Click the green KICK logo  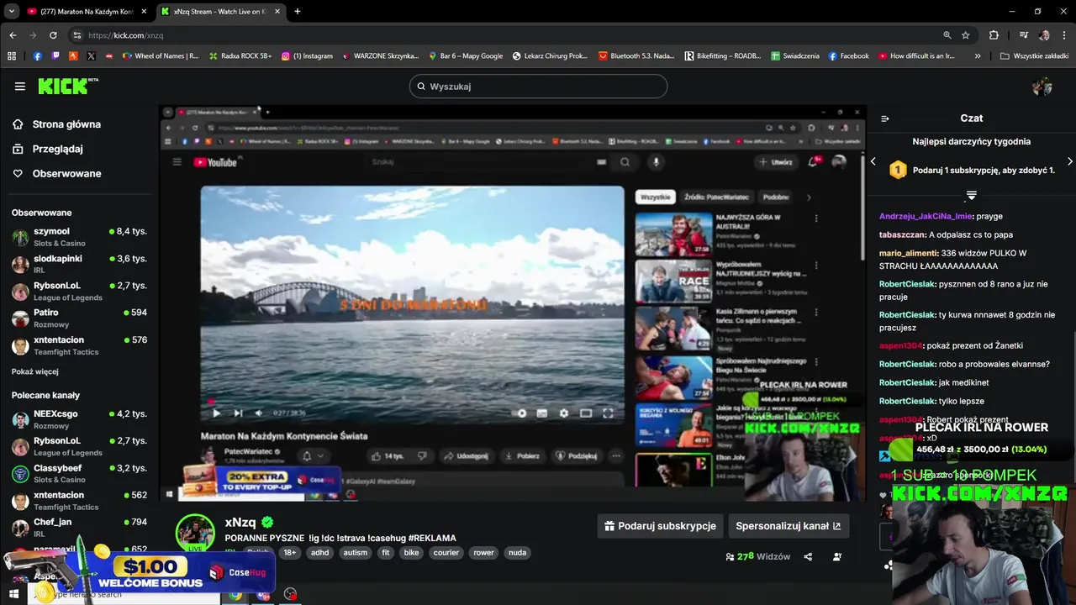pyautogui.click(x=67, y=87)
